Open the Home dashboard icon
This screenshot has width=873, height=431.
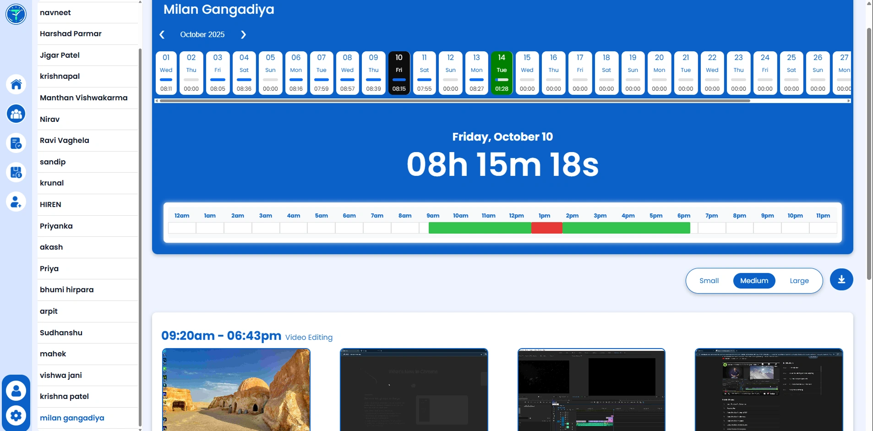tap(16, 84)
